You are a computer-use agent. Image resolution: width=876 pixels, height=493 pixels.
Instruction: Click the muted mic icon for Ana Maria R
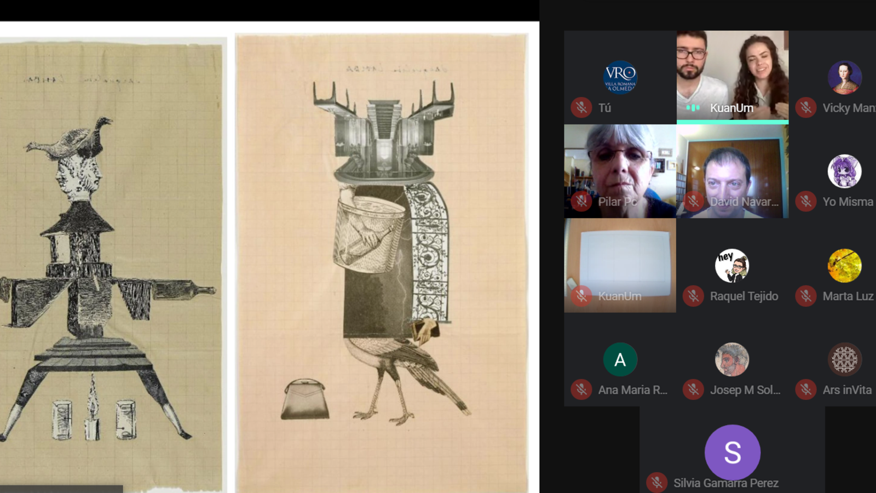coord(581,389)
